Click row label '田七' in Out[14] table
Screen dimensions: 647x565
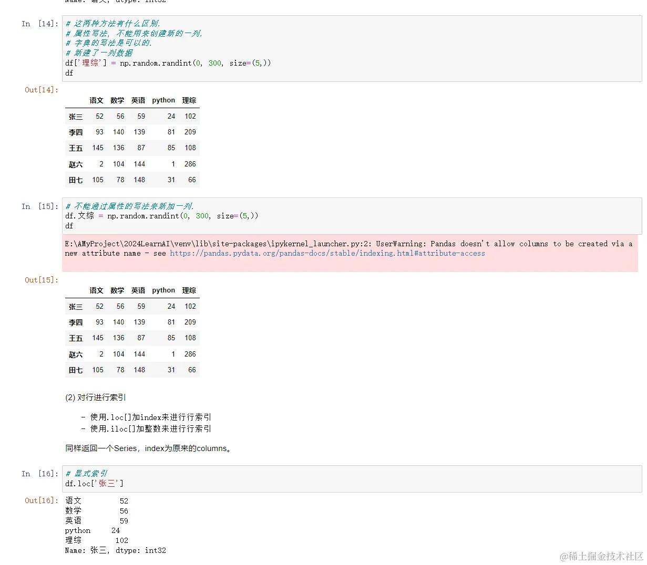76,180
